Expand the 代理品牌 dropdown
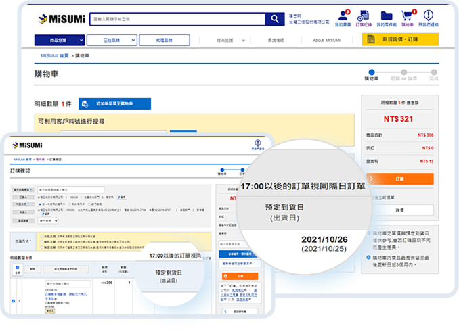This screenshot has height=330, width=459. coord(164,40)
